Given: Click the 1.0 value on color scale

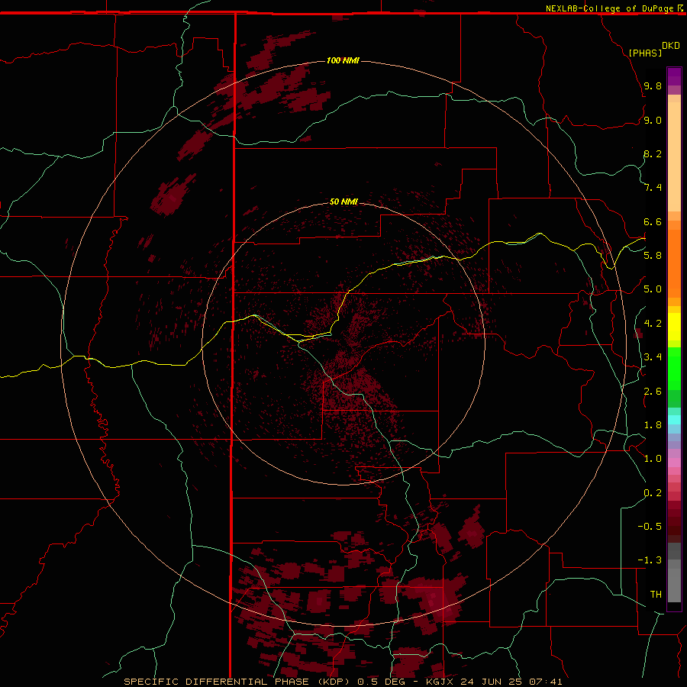Looking at the screenshot, I should [x=653, y=459].
